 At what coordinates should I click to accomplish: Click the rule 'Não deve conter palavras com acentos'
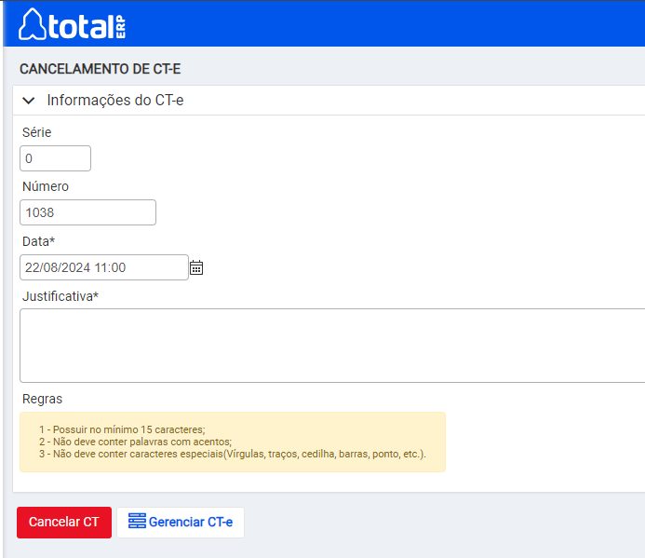[135, 442]
